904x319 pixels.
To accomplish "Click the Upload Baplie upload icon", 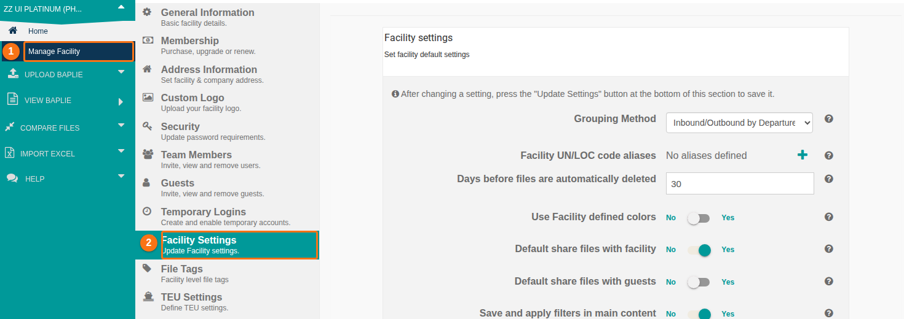I will tap(13, 74).
